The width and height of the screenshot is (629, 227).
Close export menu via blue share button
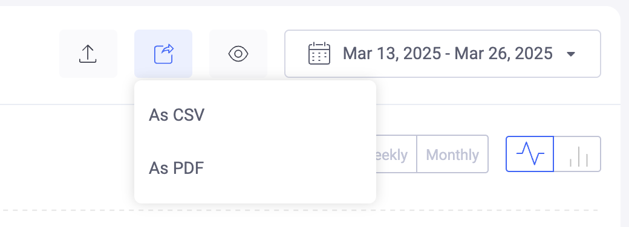[x=163, y=54]
